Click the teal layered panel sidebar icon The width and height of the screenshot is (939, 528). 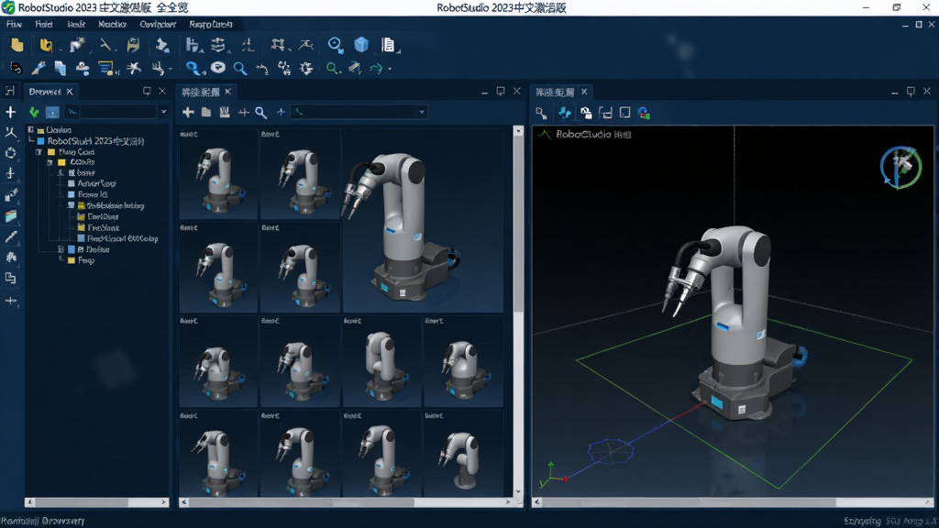pos(11,216)
